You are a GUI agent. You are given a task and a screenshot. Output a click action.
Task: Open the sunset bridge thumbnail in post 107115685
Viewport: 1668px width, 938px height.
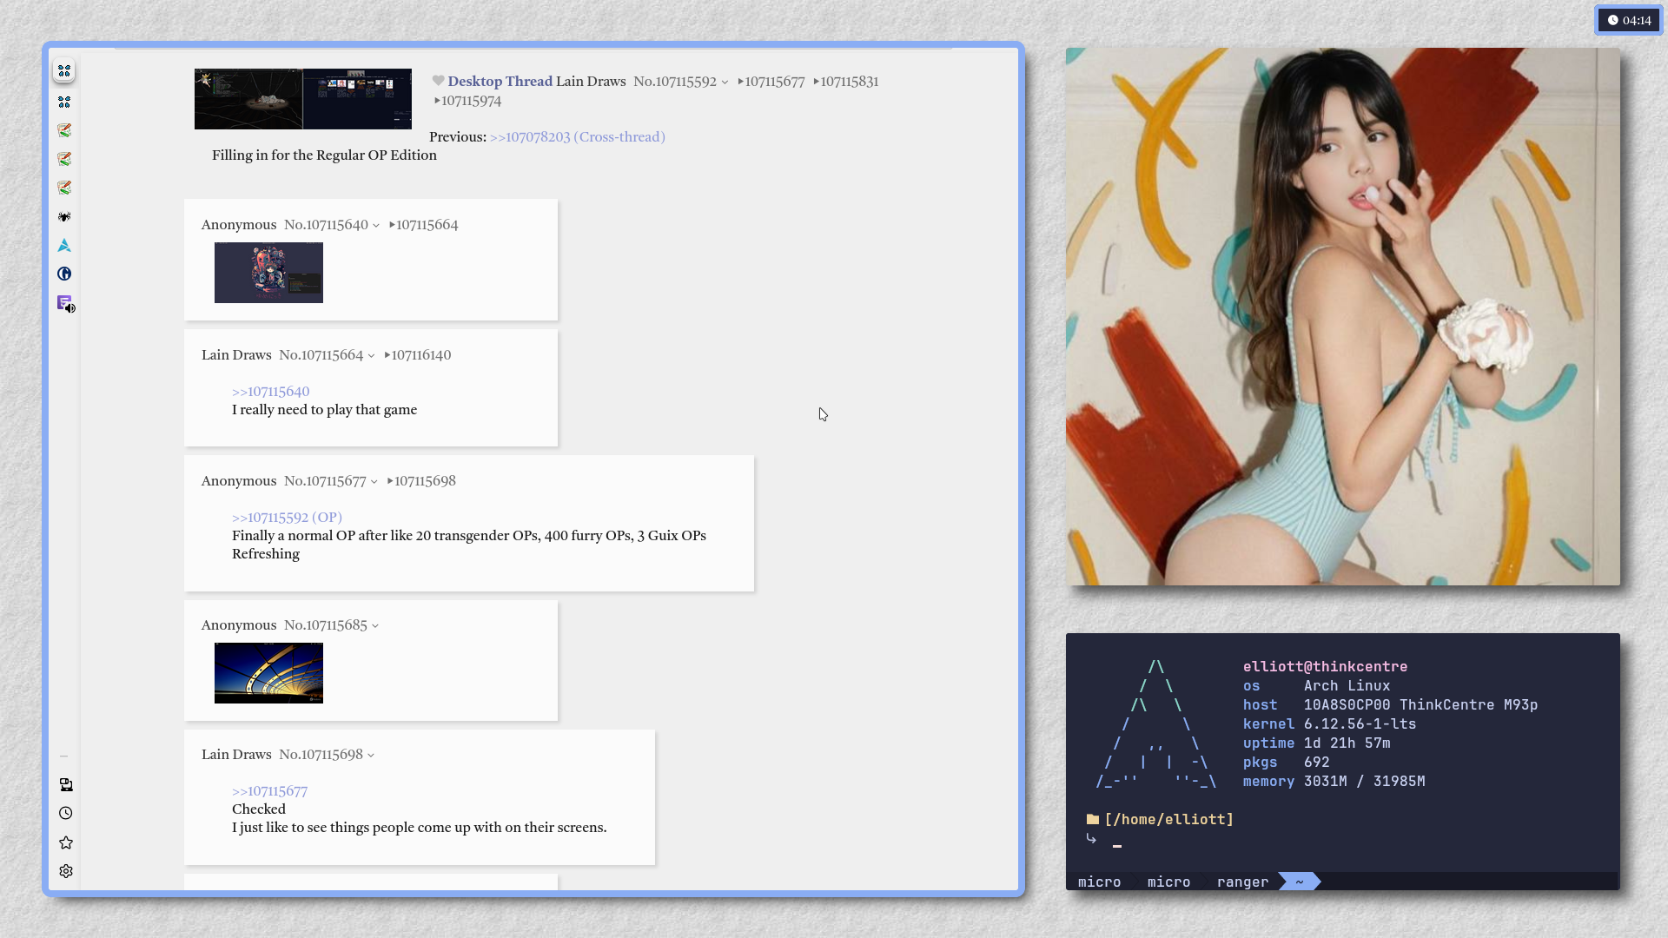pyautogui.click(x=268, y=673)
